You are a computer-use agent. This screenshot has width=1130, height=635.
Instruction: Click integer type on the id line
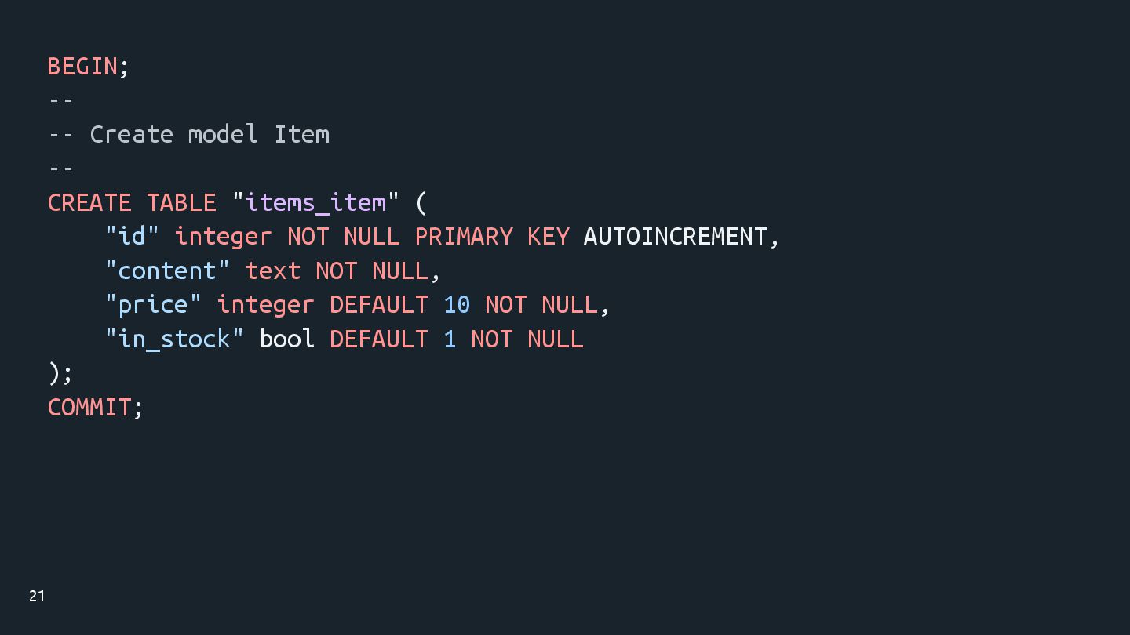tap(224, 237)
